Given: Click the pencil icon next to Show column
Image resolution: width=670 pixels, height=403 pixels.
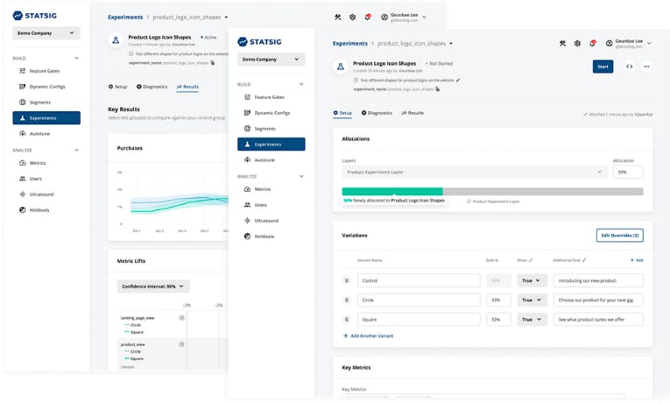Looking at the screenshot, I should 532,260.
